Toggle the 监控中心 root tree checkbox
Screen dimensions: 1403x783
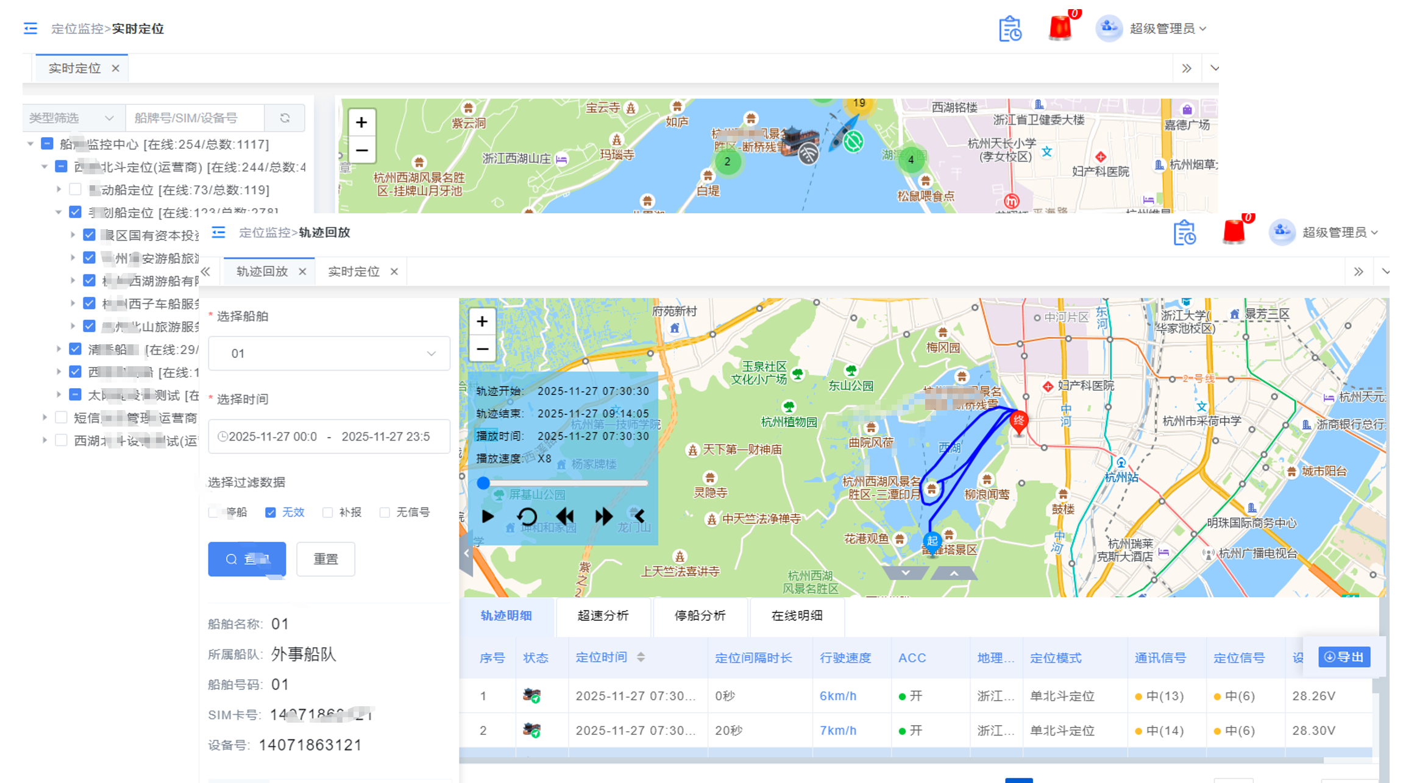coord(47,144)
